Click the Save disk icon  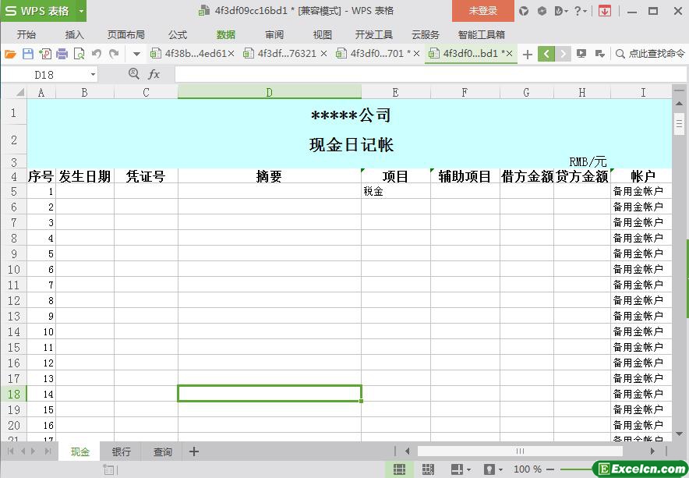point(28,54)
